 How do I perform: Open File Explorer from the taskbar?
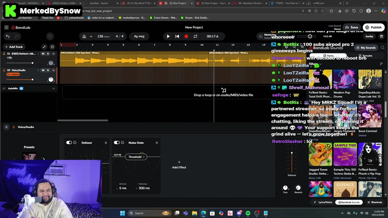195,213
